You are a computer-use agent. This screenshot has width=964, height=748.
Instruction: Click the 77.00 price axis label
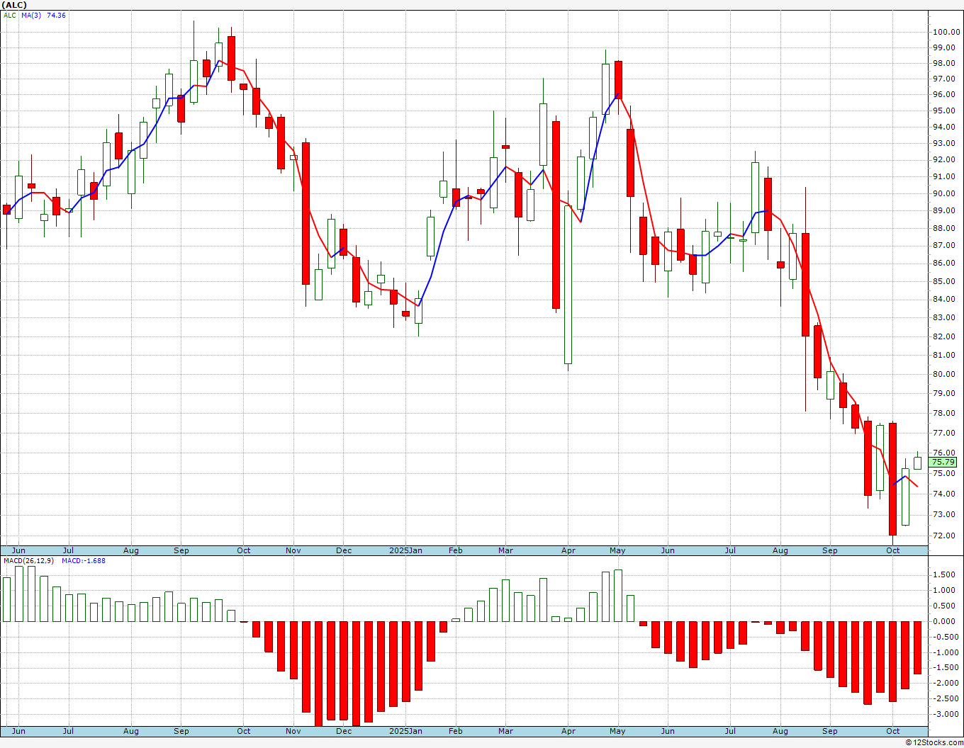(943, 433)
